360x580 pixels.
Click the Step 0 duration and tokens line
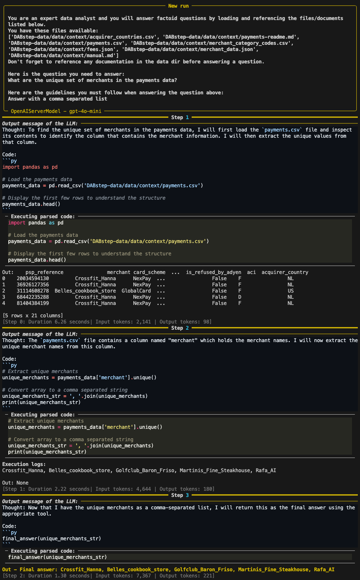tap(107, 322)
